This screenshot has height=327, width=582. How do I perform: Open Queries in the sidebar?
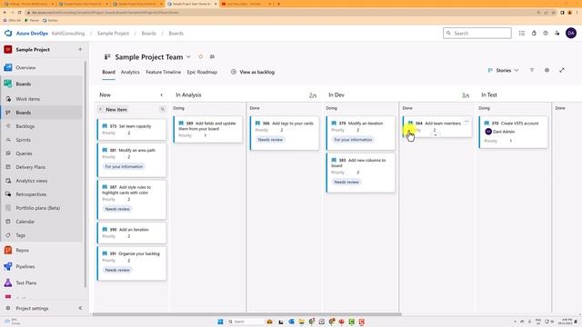click(x=24, y=154)
